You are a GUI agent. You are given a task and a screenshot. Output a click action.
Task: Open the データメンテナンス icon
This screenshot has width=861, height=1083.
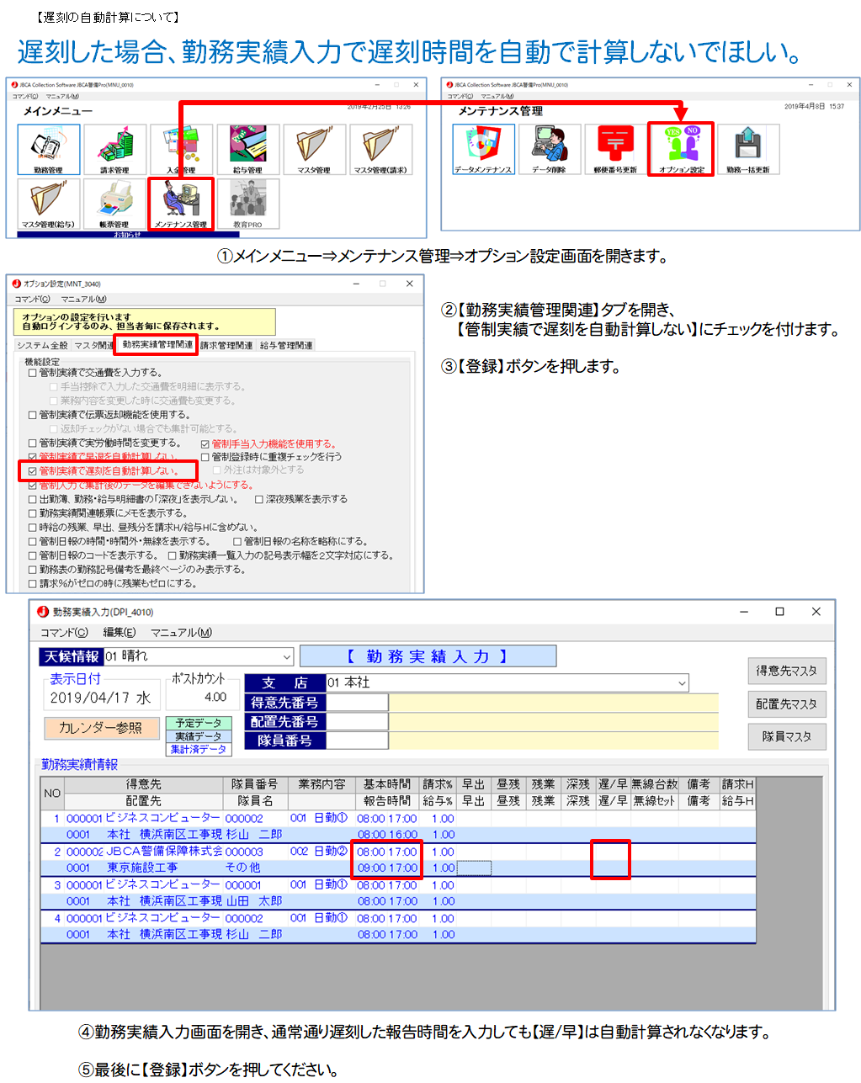(x=483, y=148)
